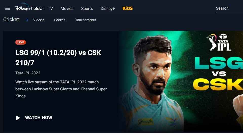243x136 pixels.
Task: Open the TV menu item
Action: (x=50, y=9)
